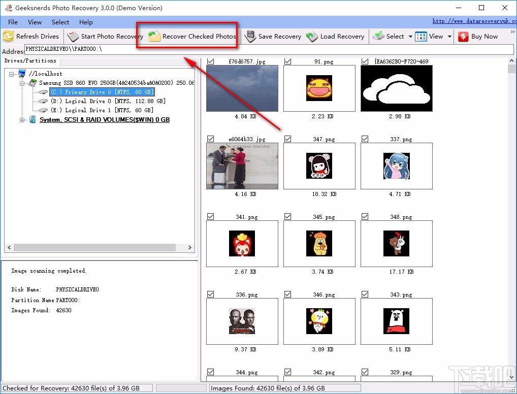Uncheck the 343.png checkbox
The image size is (517, 394).
click(x=365, y=294)
